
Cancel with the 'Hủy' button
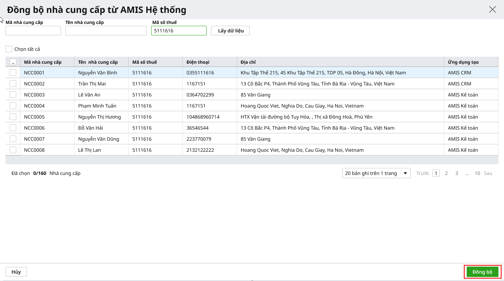pyautogui.click(x=16, y=272)
